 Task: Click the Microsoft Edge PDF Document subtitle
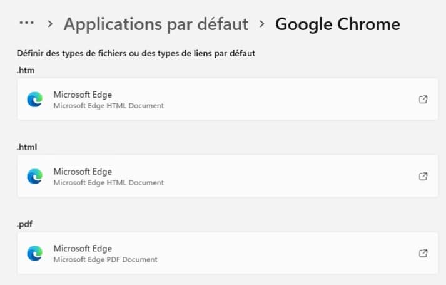click(105, 259)
